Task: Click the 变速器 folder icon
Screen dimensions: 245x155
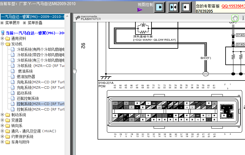Action: point(8,120)
